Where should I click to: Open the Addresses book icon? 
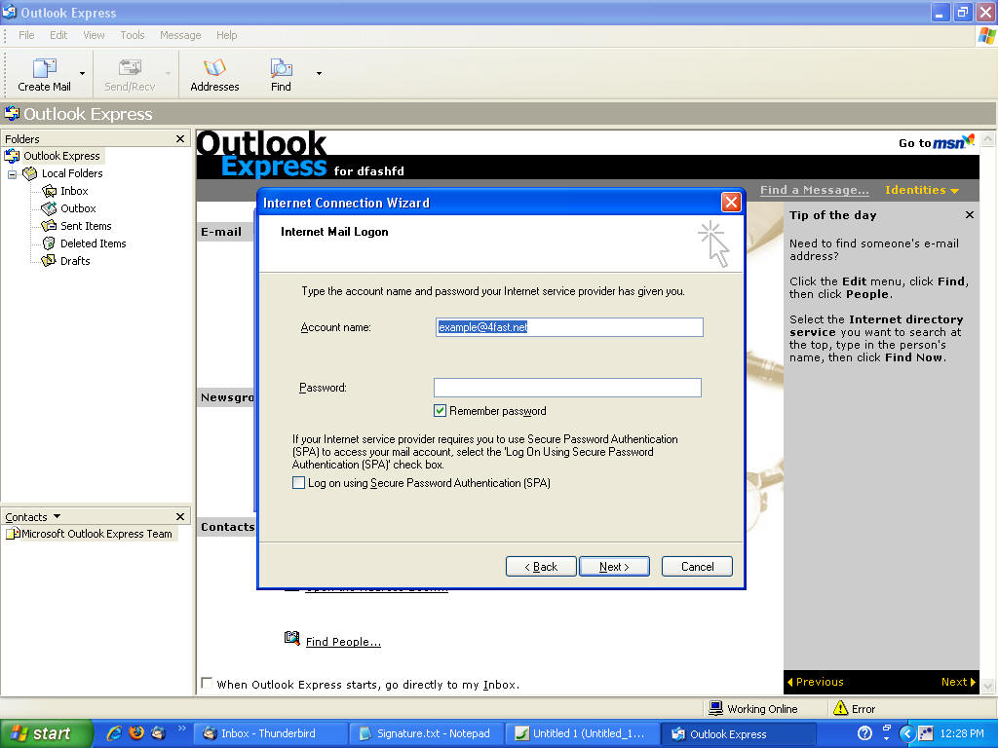point(214,67)
